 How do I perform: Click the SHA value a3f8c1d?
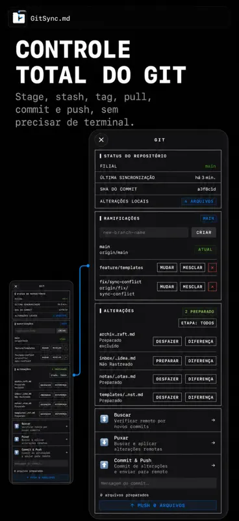[x=207, y=190]
